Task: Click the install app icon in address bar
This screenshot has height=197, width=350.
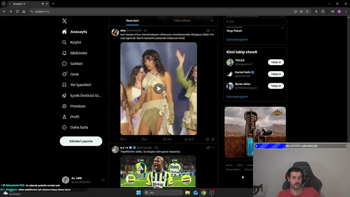Action: point(295,11)
